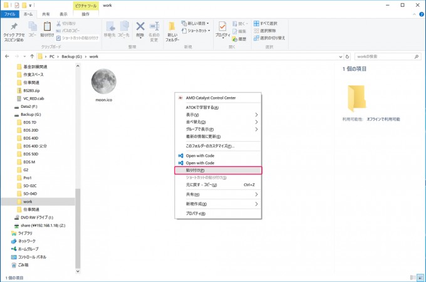This screenshot has width=426, height=282.
Task: Click the Move to icon
Action: click(110, 26)
